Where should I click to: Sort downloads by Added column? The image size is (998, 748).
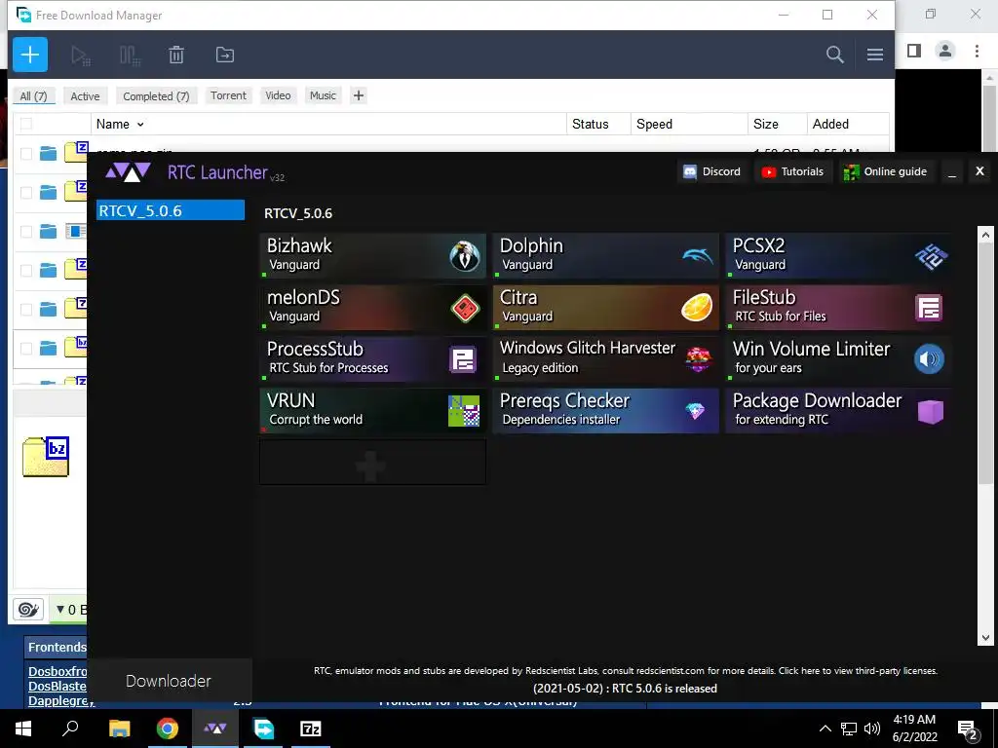[x=830, y=124]
